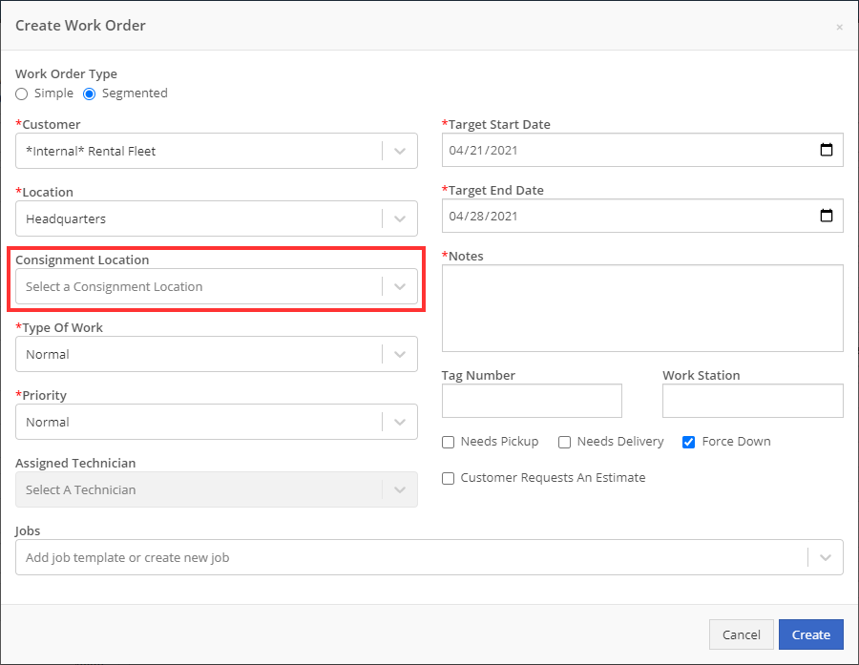Click the Target End Date value 04/28/2021
859x665 pixels.
[x=483, y=216]
